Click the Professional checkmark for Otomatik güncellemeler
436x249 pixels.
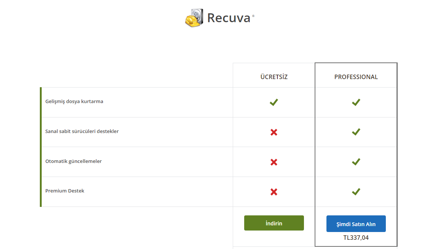click(x=356, y=162)
